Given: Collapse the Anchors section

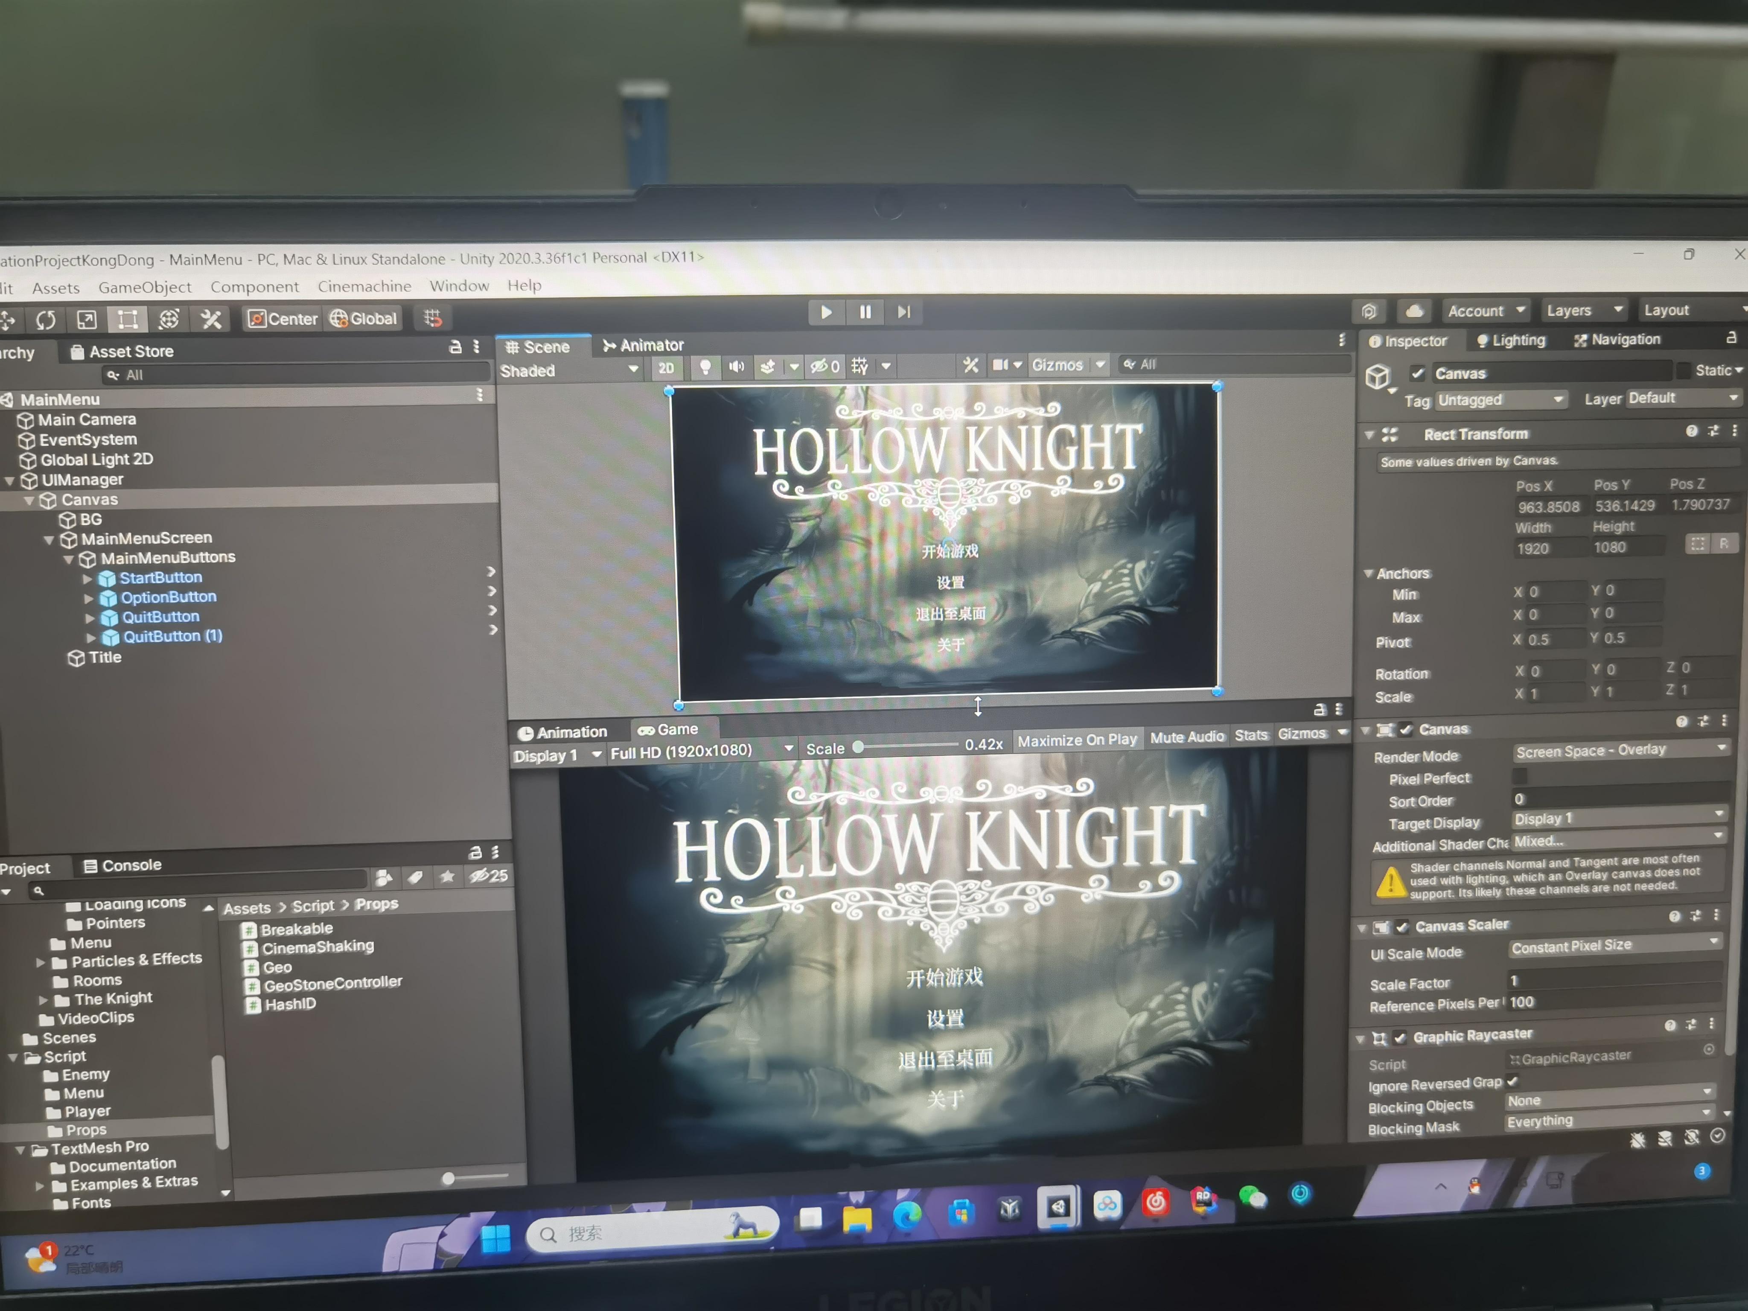Looking at the screenshot, I should 1368,573.
